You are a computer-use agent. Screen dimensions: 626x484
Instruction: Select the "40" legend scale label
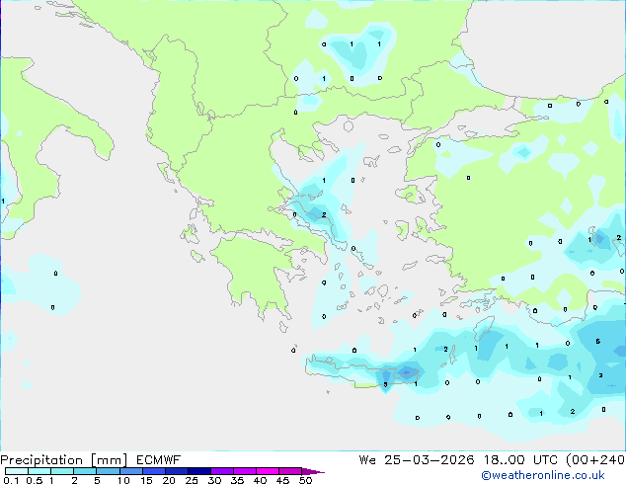tap(260, 480)
